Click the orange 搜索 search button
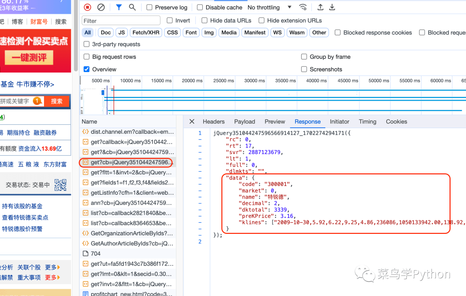The width and height of the screenshot is (466, 296). (57, 101)
